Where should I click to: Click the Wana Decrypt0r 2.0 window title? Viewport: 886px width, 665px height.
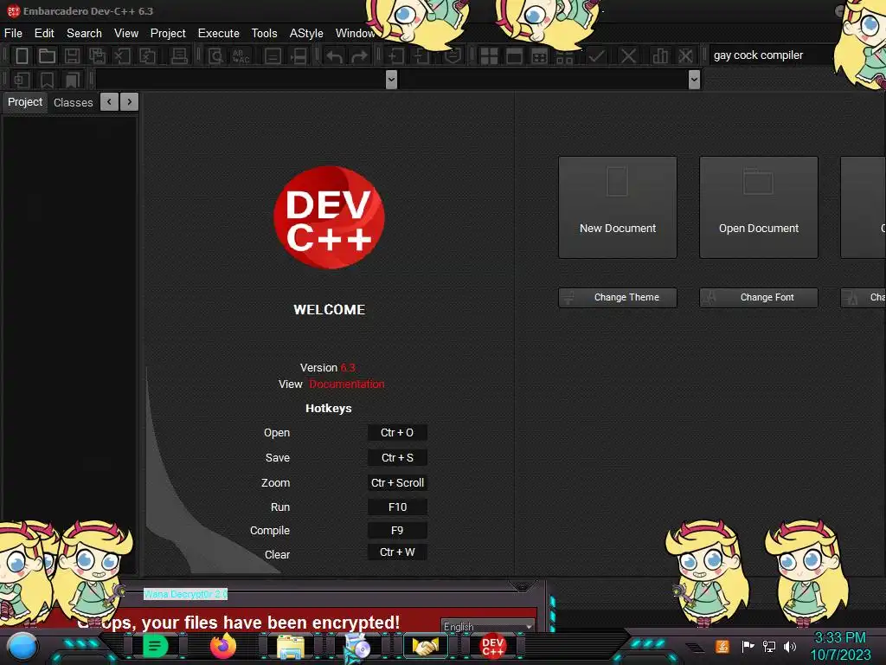coord(185,594)
